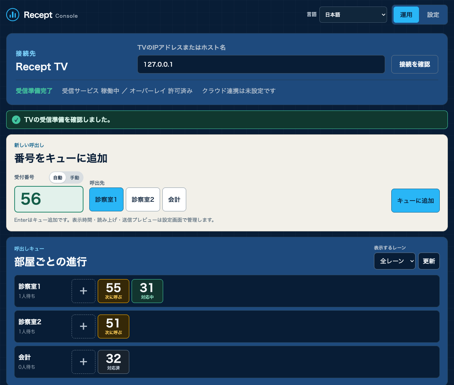Click the green checkmark success icon
Image resolution: width=454 pixels, height=385 pixels.
[x=16, y=120]
